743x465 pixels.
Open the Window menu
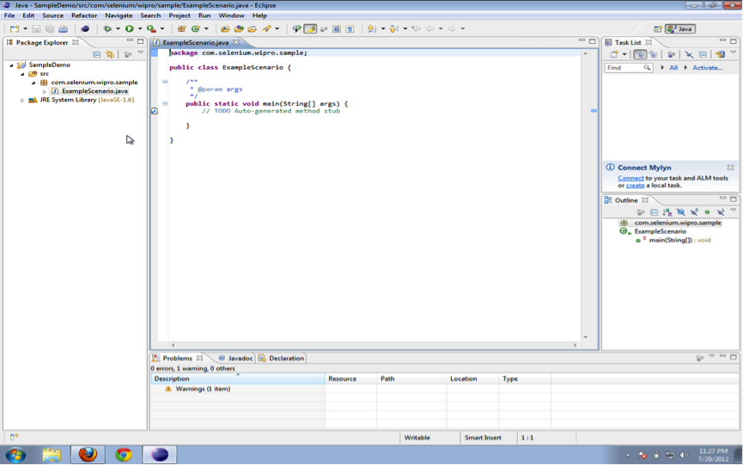(x=231, y=15)
